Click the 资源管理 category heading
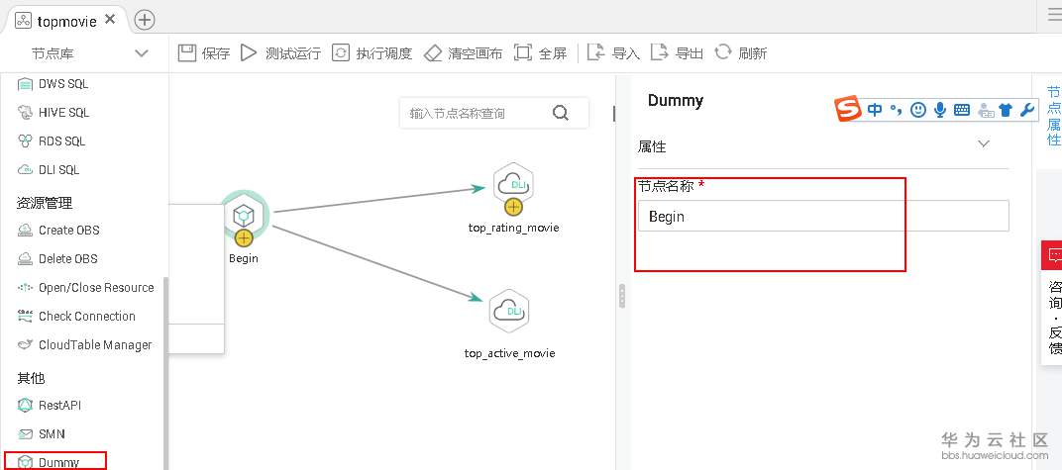Image resolution: width=1062 pixels, height=470 pixels. (44, 203)
